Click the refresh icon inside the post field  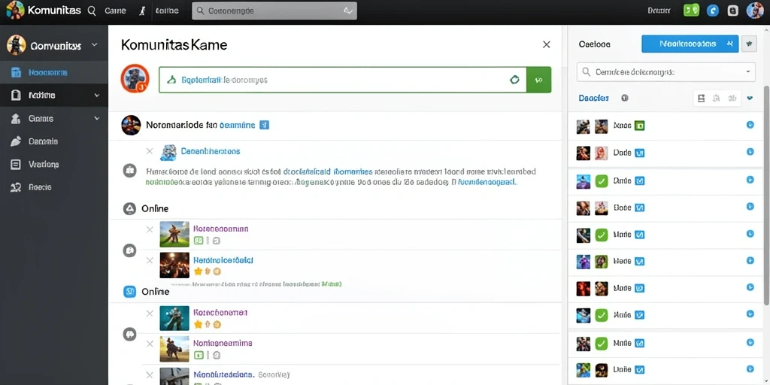tap(514, 80)
